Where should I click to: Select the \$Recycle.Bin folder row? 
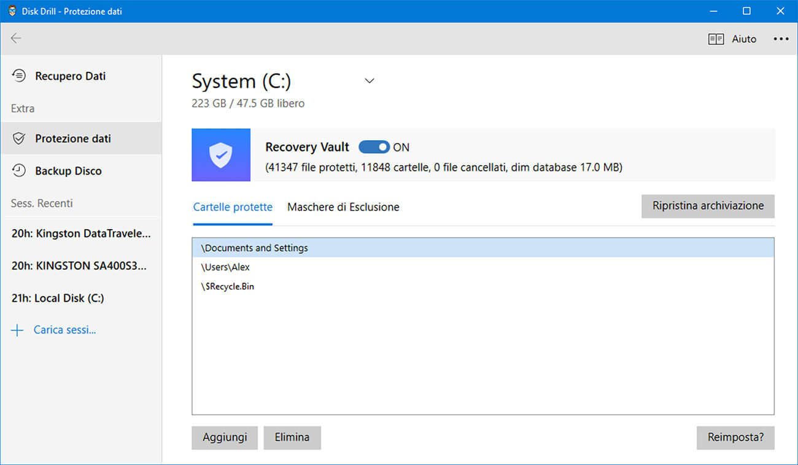(482, 286)
